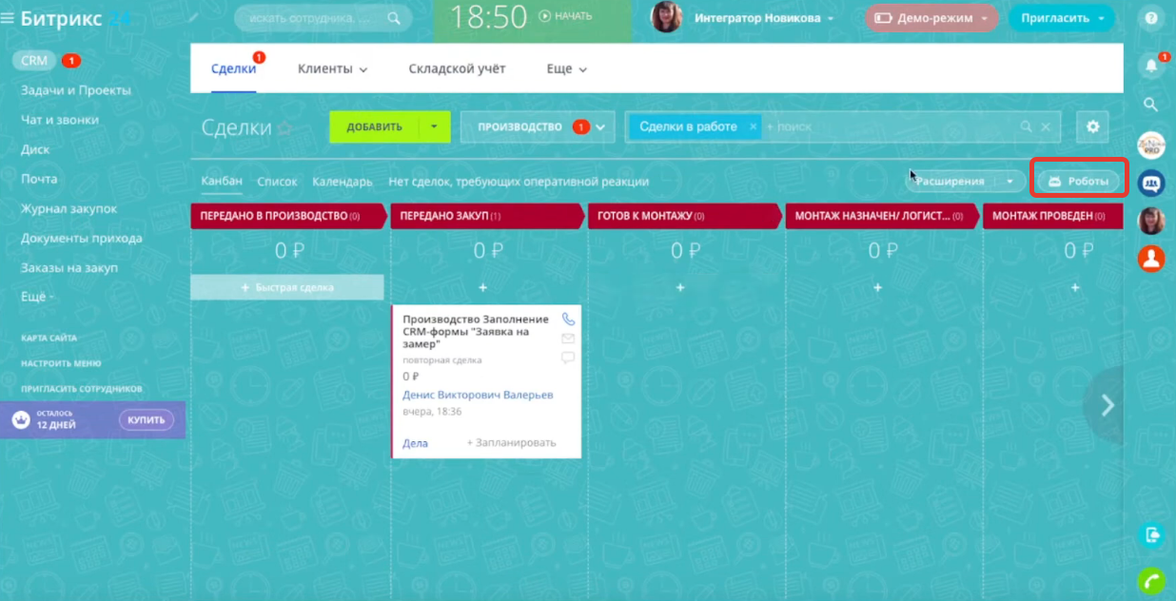This screenshot has width=1176, height=601.
Task: Open the woman avatar in the right sidebar
Action: tap(1151, 221)
